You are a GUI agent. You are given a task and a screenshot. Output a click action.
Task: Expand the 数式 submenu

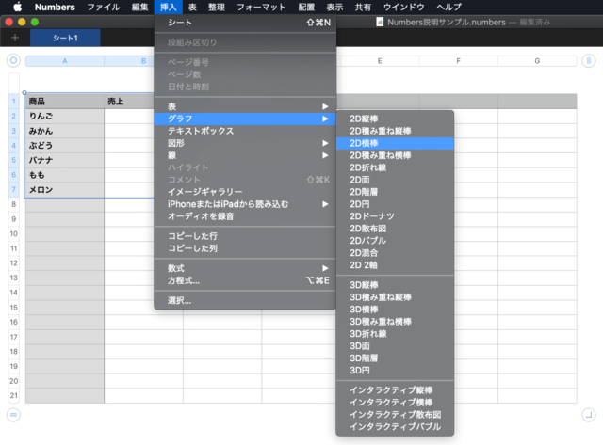(x=245, y=268)
